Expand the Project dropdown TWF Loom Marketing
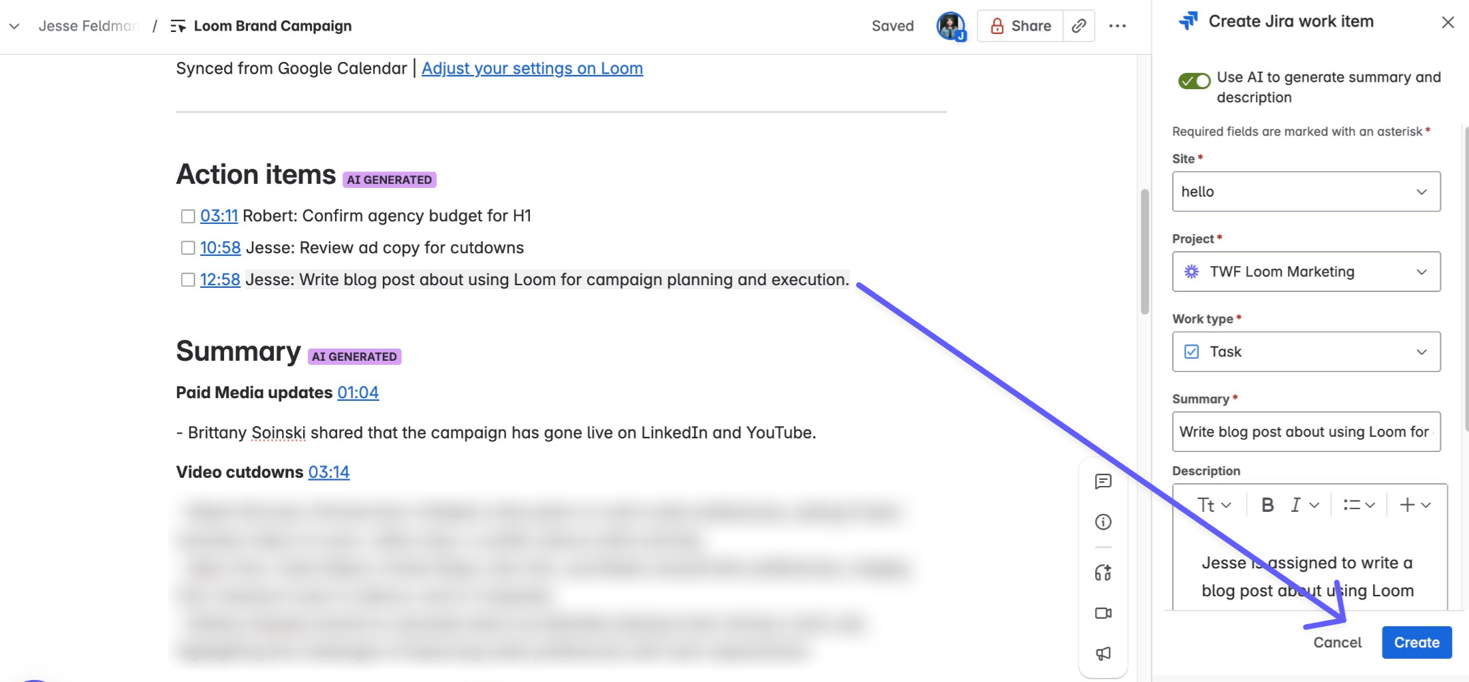The image size is (1469, 682). 1306,272
